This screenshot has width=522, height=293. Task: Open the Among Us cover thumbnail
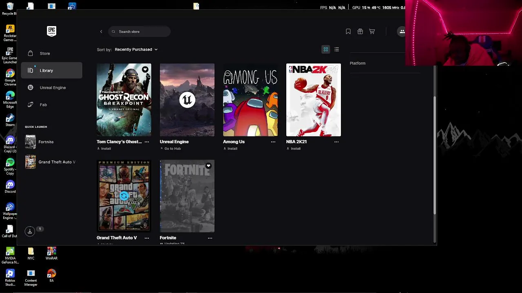click(x=250, y=100)
